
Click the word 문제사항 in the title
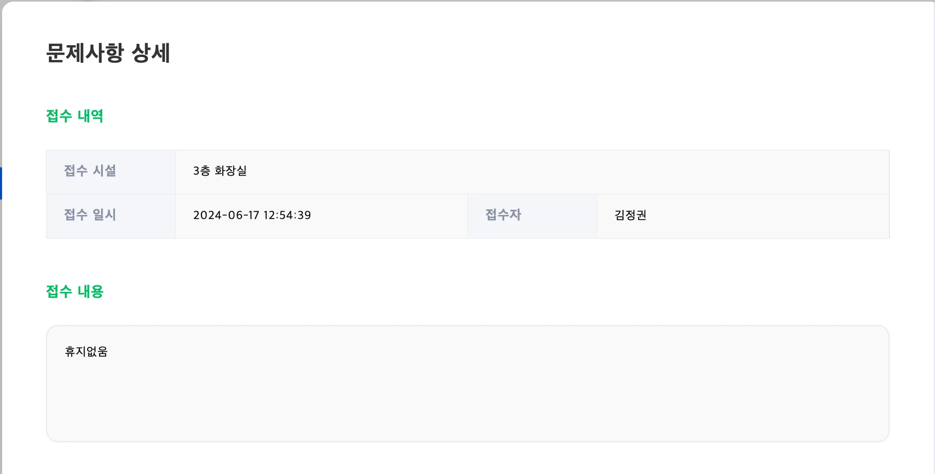[85, 52]
